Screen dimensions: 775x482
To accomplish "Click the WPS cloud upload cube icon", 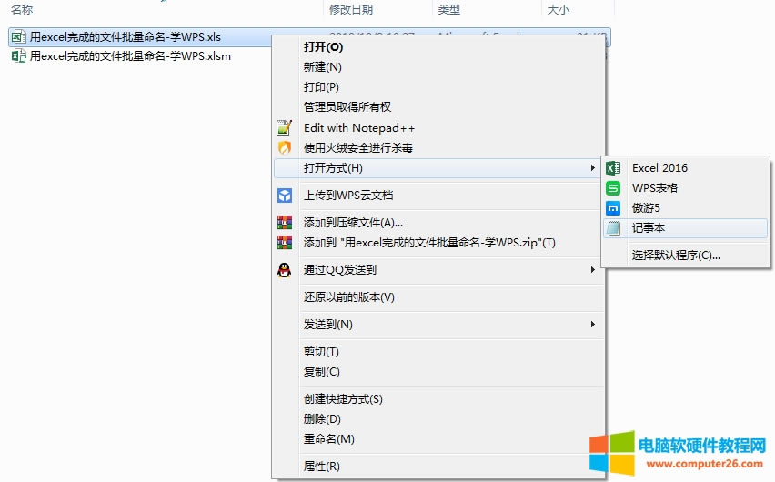I will coord(284,196).
